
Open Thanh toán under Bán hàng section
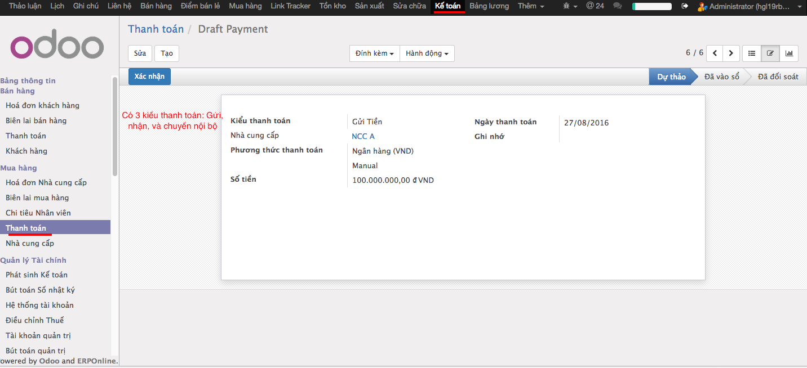[26, 136]
